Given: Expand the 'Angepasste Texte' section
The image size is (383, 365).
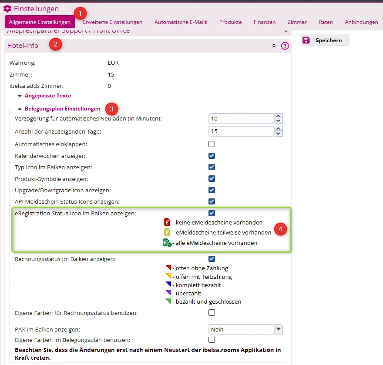Looking at the screenshot, I should pyautogui.click(x=20, y=96).
